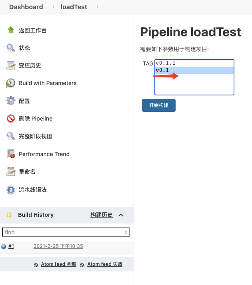This screenshot has width=252, height=285.
Task: Expand the Dashboard breadcrumb arrow
Action: [54, 7]
